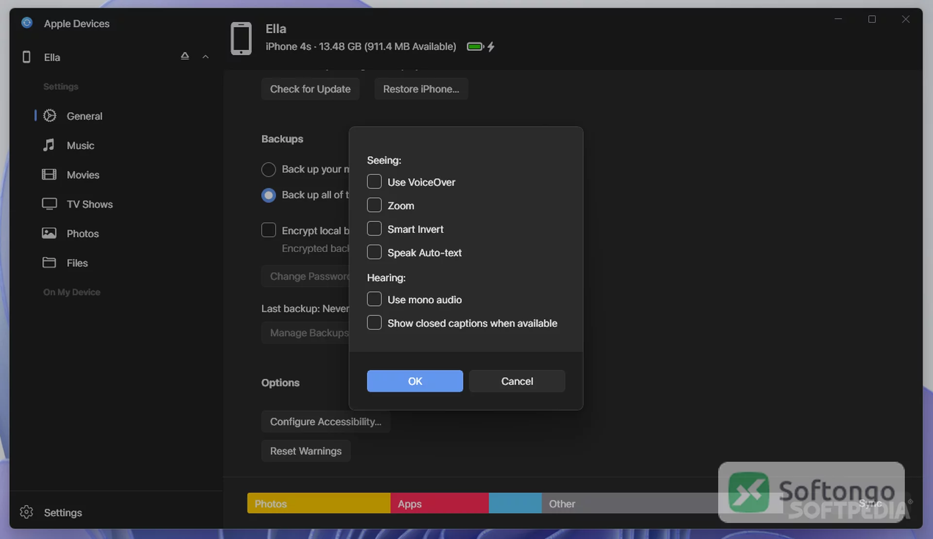Click the phone icon beside Ella in sidebar

point(27,57)
